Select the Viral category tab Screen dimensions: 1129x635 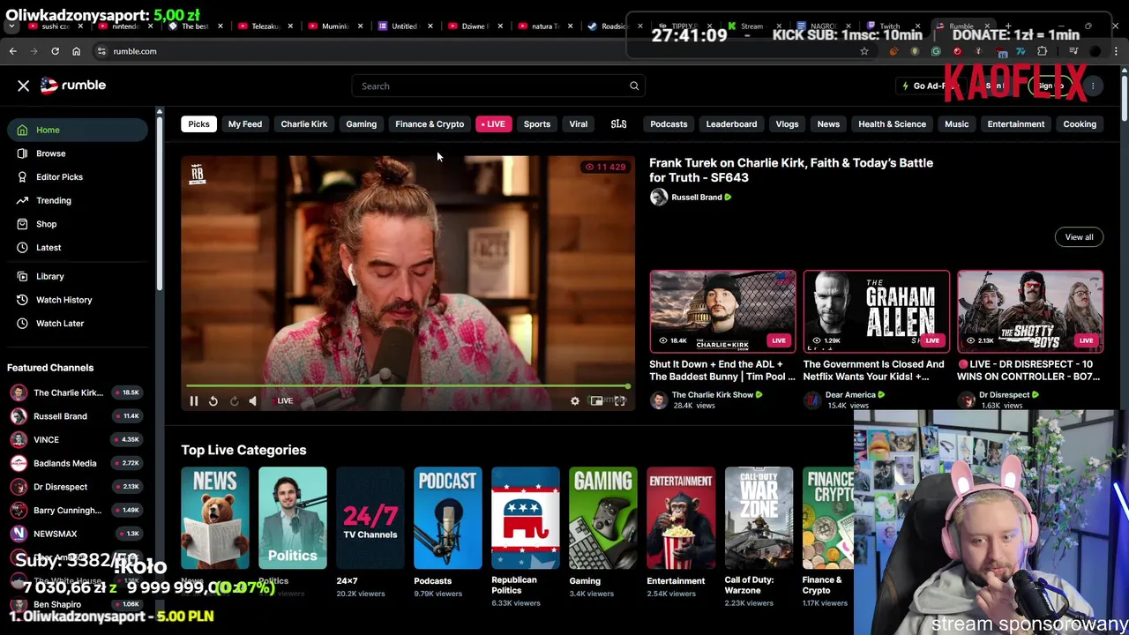pos(579,123)
